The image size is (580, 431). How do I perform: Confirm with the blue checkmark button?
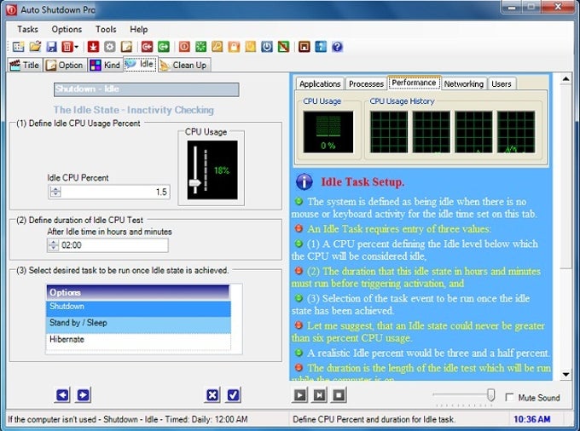(x=234, y=395)
